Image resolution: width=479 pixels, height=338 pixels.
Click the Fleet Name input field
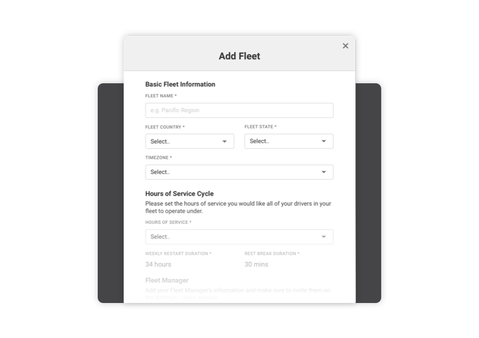[239, 110]
